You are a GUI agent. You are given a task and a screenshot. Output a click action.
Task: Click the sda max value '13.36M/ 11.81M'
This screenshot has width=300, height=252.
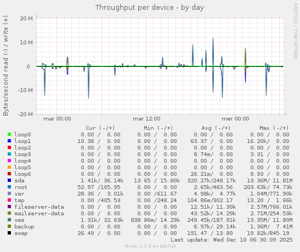pyautogui.click(x=270, y=181)
